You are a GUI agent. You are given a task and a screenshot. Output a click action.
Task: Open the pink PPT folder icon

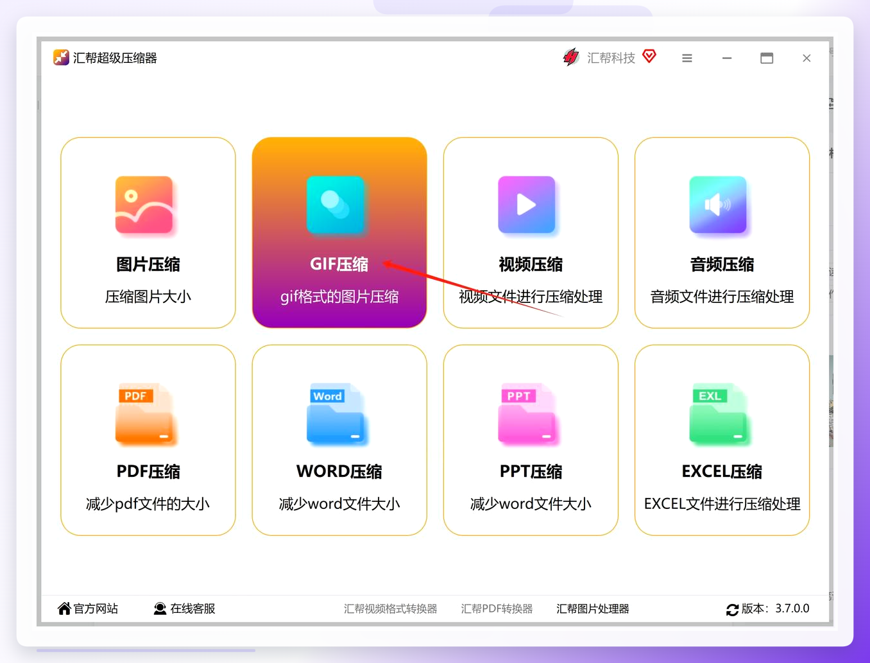tap(527, 414)
